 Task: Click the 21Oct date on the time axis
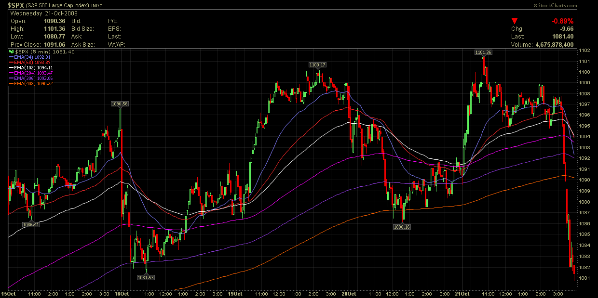462,293
